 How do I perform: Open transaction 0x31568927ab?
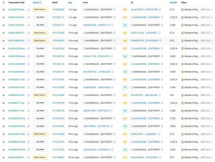pos(17,41)
